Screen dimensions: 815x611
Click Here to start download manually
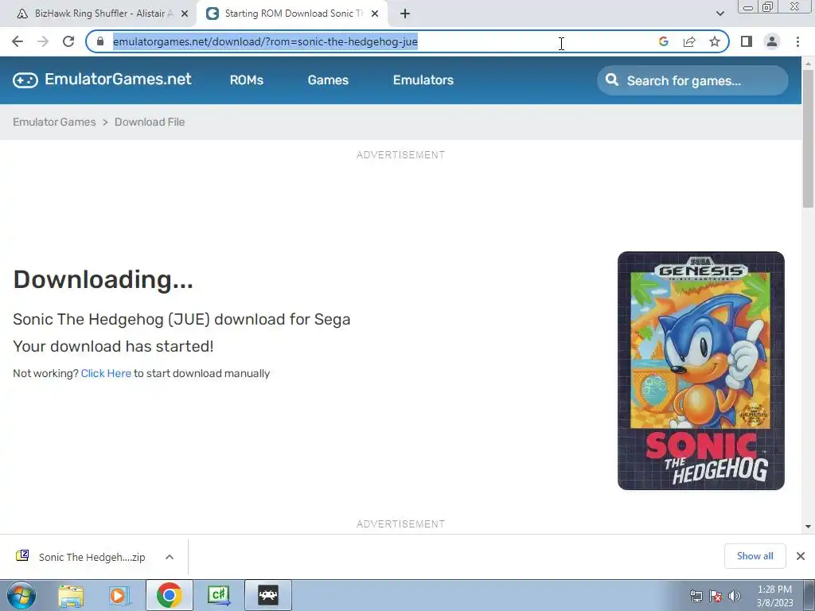pyautogui.click(x=106, y=374)
